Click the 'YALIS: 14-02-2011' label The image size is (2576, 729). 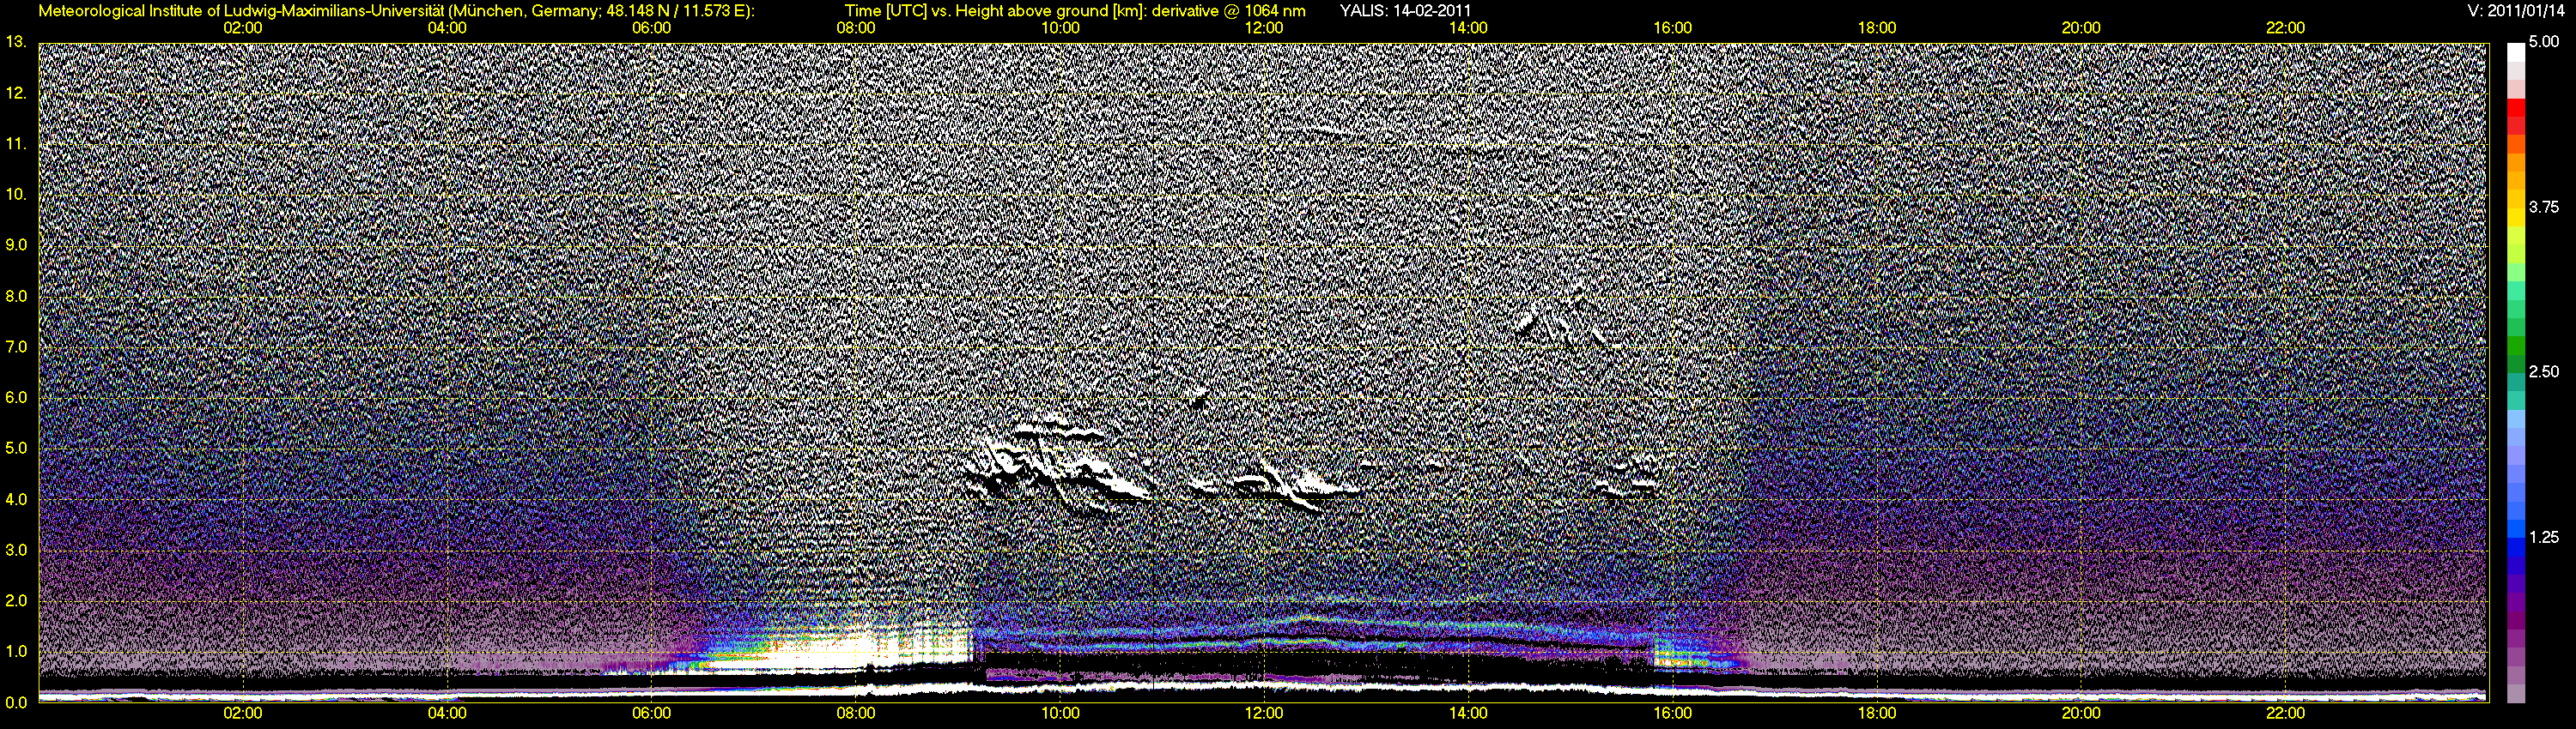pyautogui.click(x=1405, y=11)
